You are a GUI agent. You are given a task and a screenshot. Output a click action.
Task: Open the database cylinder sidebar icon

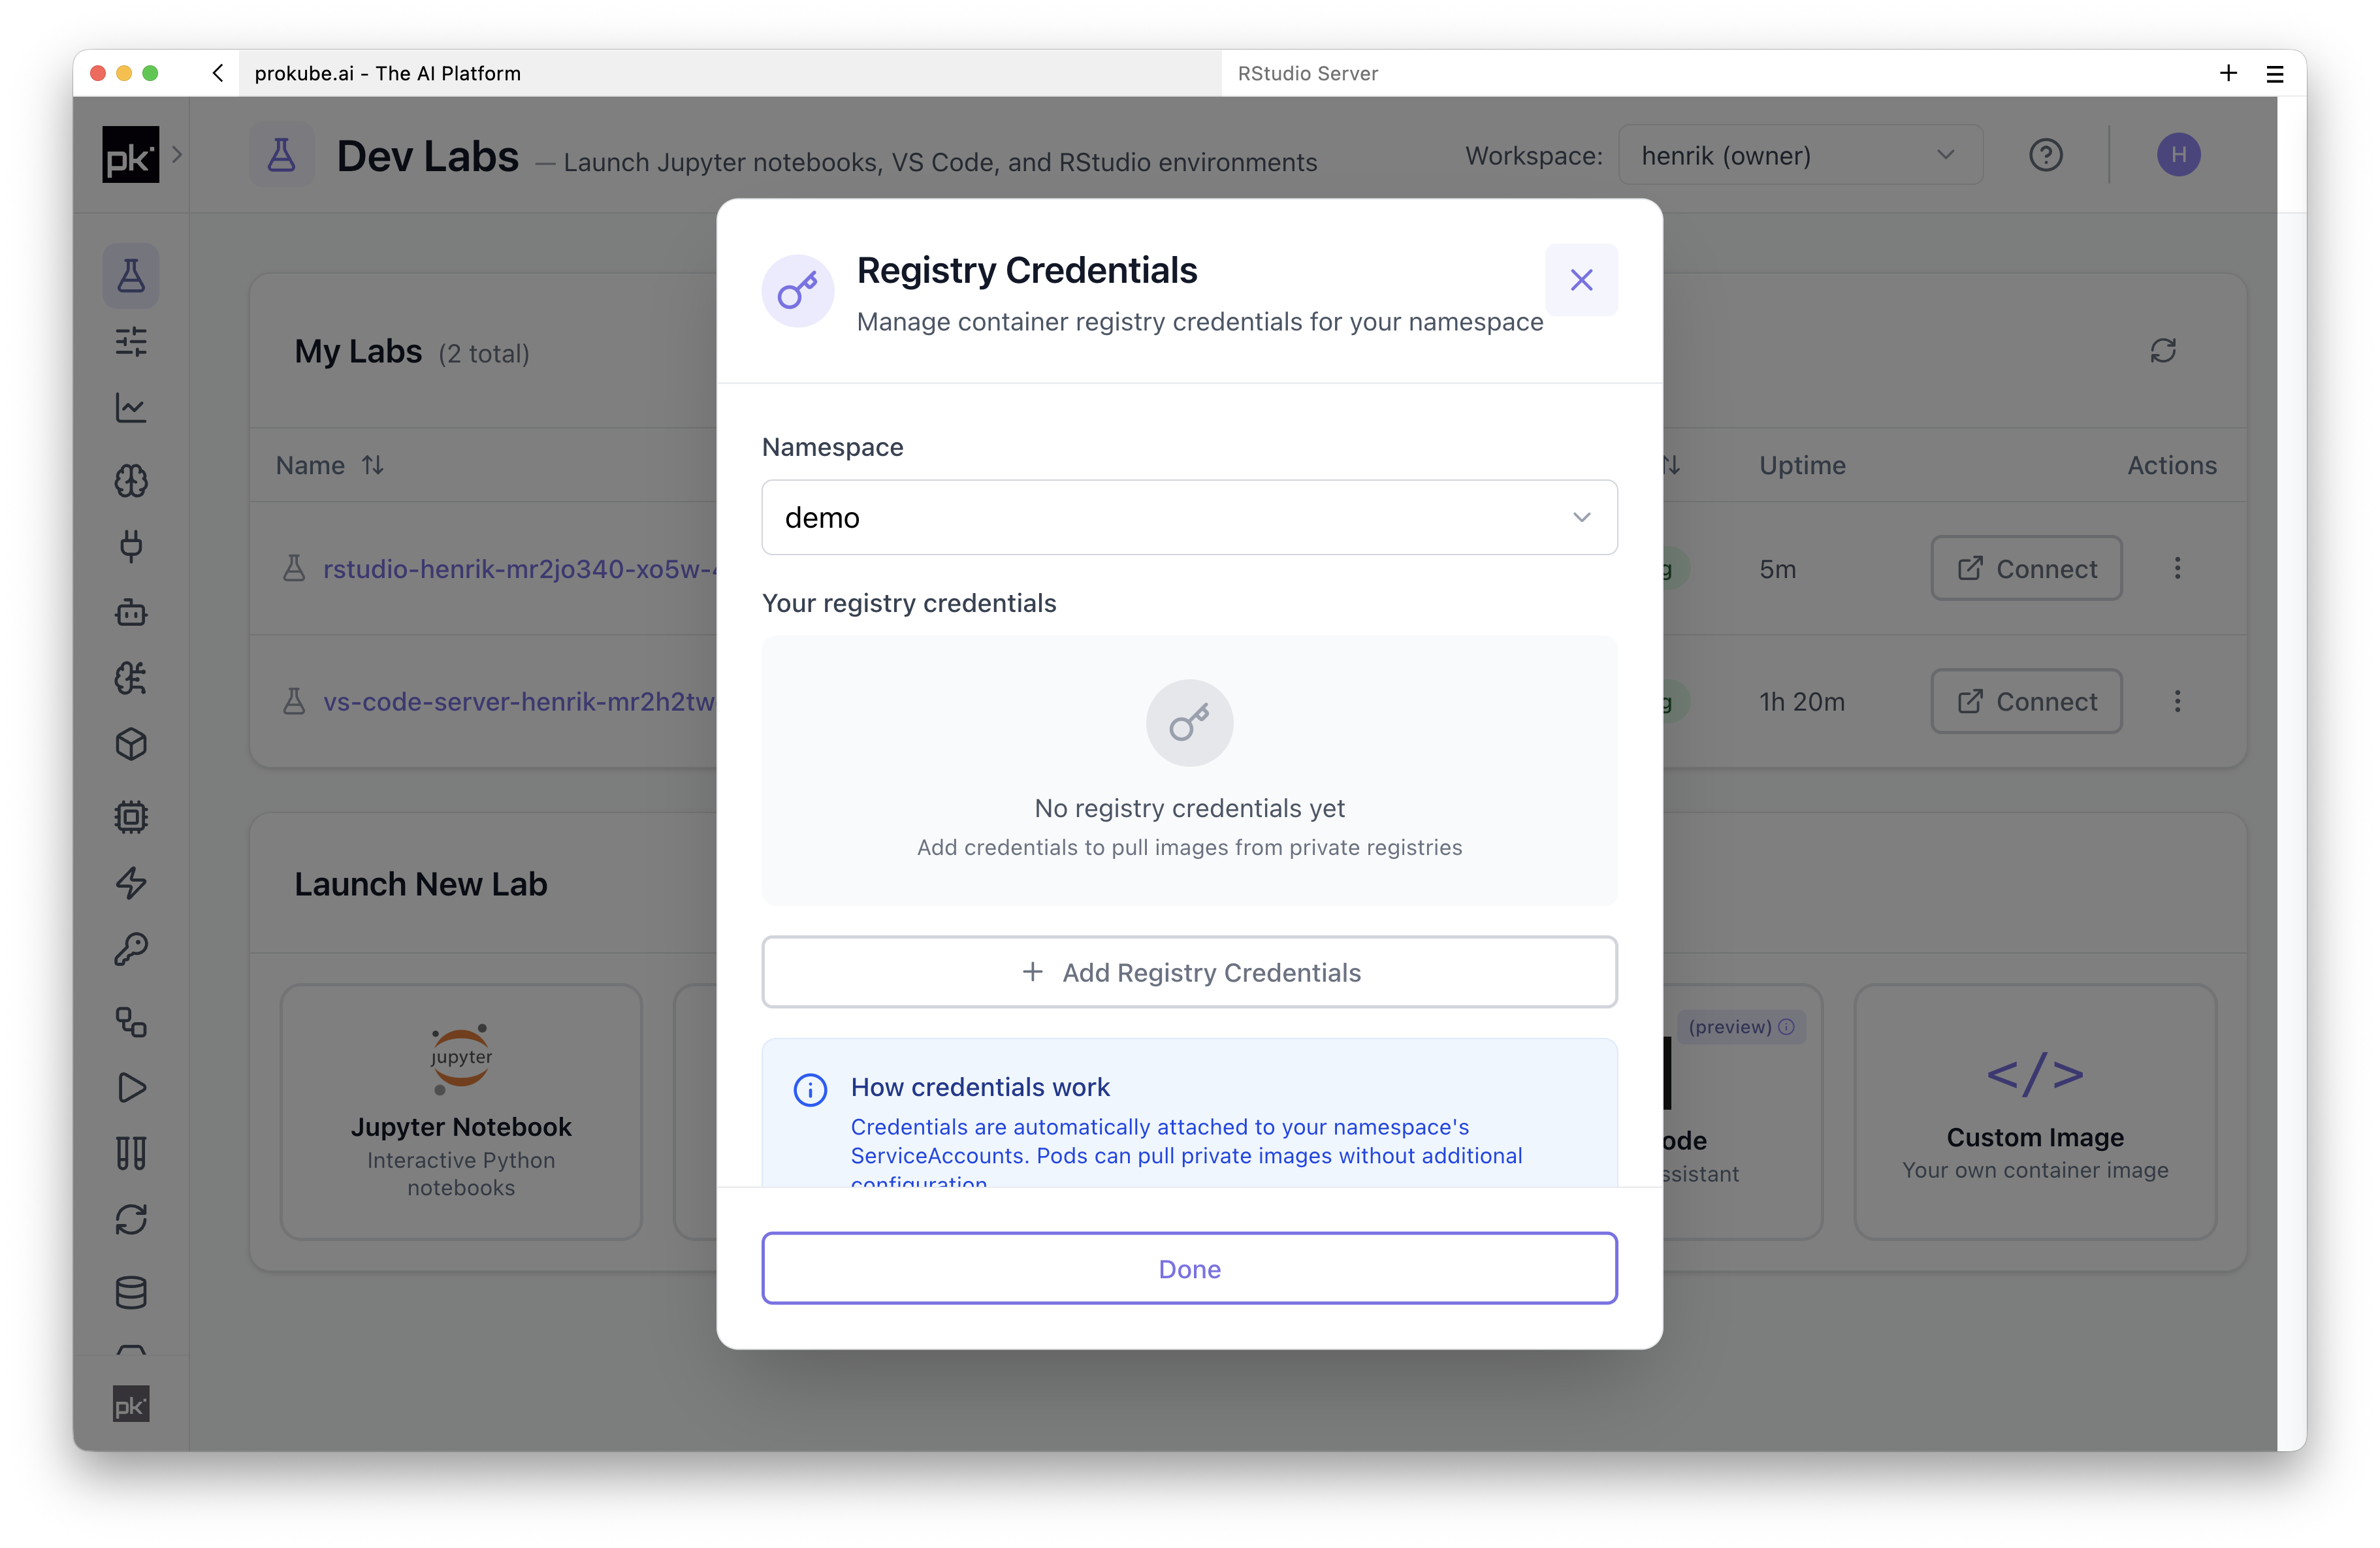(131, 1293)
